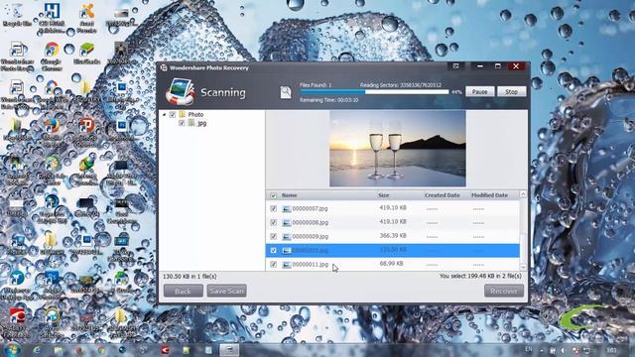Toggle the select-all checkbox in list header
Image resolution: width=635 pixels, height=357 pixels.
point(274,195)
